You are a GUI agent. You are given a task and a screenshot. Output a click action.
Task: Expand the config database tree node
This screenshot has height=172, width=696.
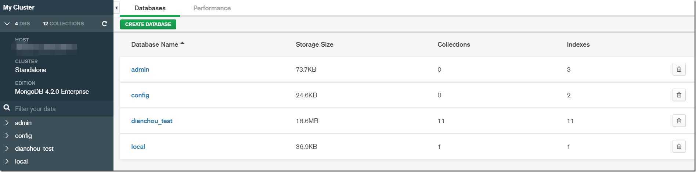pyautogui.click(x=7, y=136)
